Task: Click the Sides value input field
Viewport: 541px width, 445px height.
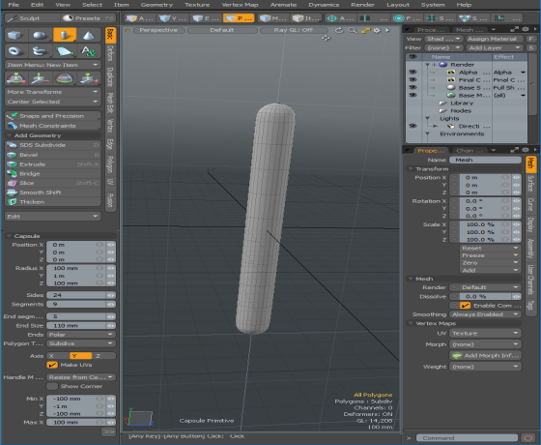Action: pyautogui.click(x=76, y=295)
